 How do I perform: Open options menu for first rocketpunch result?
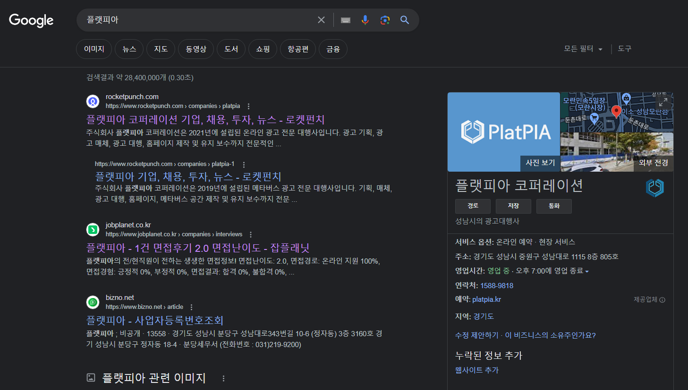pos(249,106)
